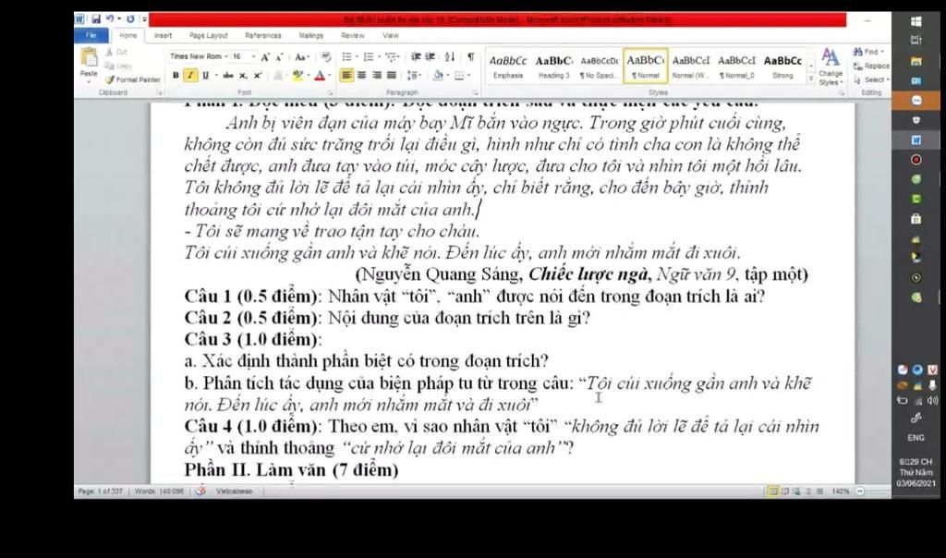The height and width of the screenshot is (558, 946).
Task: Click the Replace button
Action: pyautogui.click(x=871, y=66)
